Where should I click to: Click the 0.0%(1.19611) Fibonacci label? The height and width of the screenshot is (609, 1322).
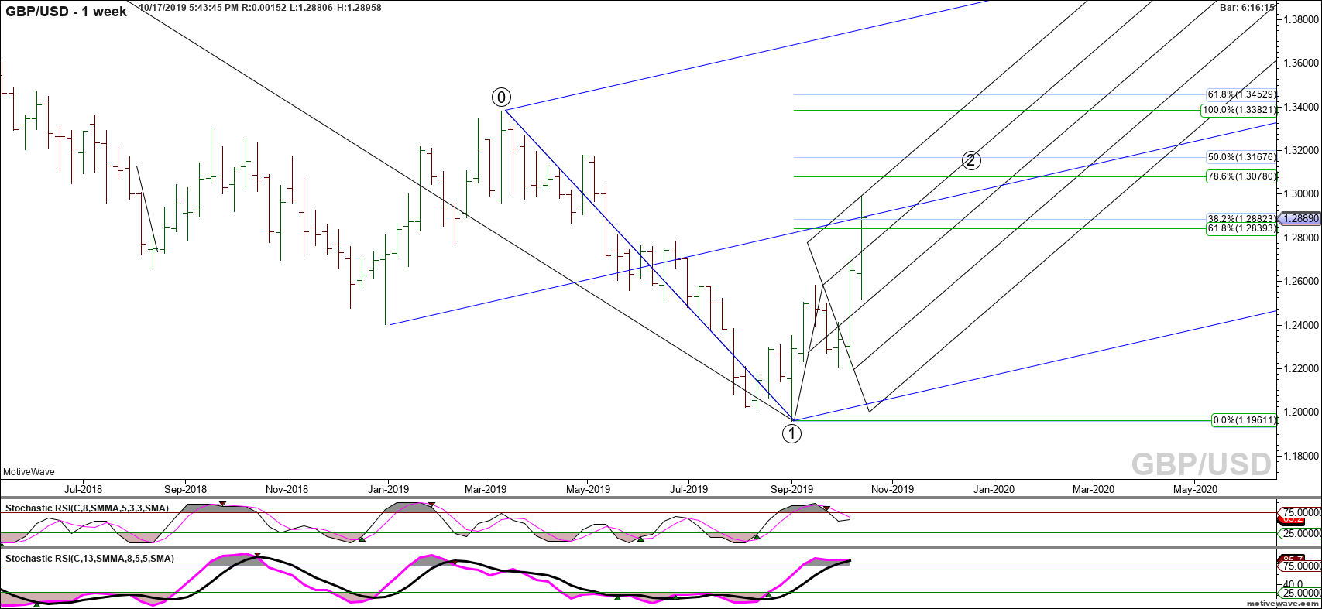(x=1244, y=420)
